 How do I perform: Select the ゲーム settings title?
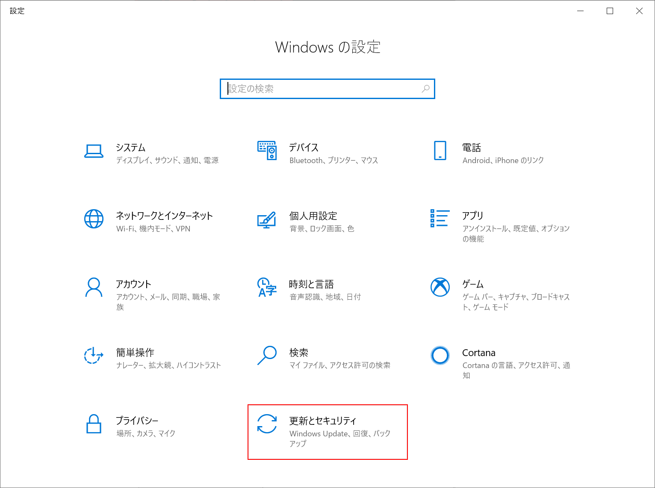(x=473, y=284)
